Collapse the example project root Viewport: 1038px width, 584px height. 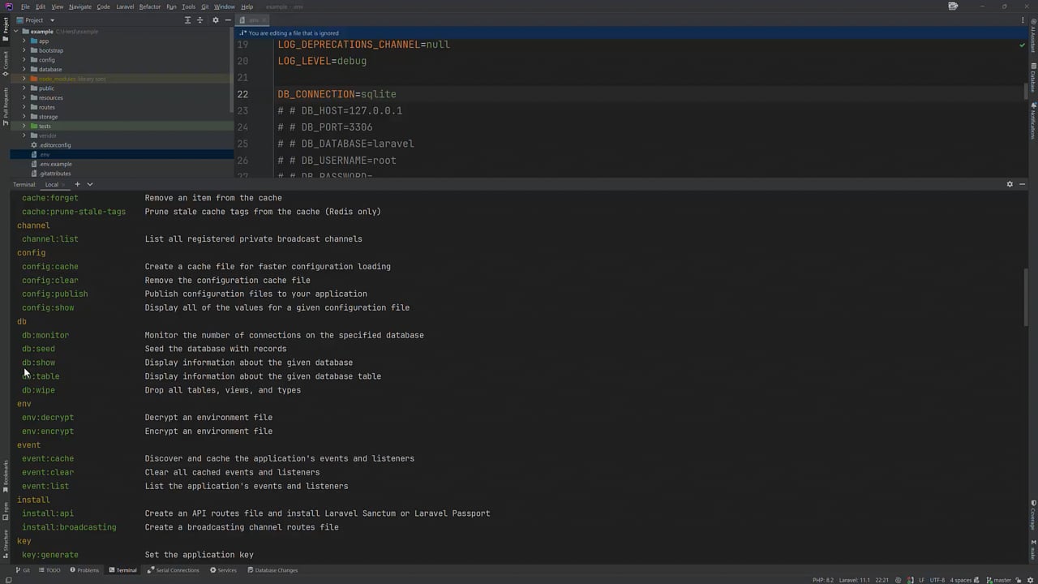coord(15,32)
